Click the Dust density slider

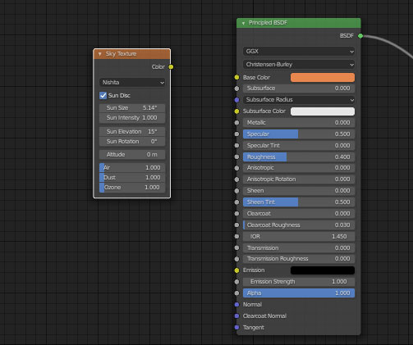pos(132,178)
